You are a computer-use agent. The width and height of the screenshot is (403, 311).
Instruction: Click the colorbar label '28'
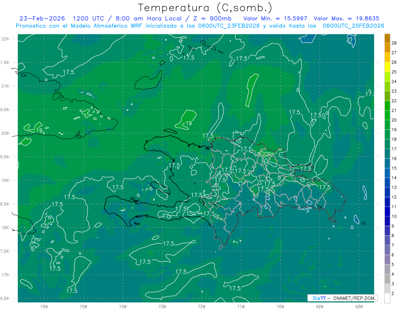click(394, 43)
